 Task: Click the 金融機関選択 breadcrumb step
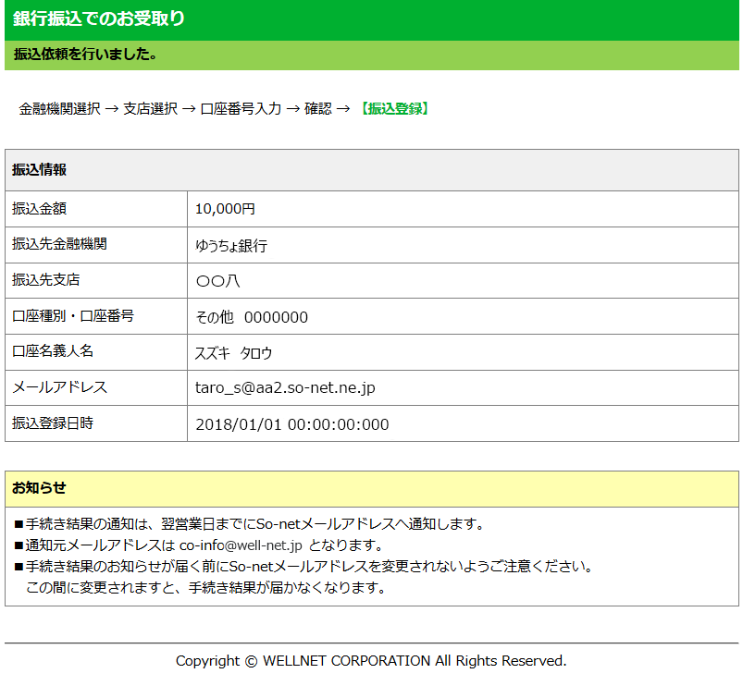point(59,108)
